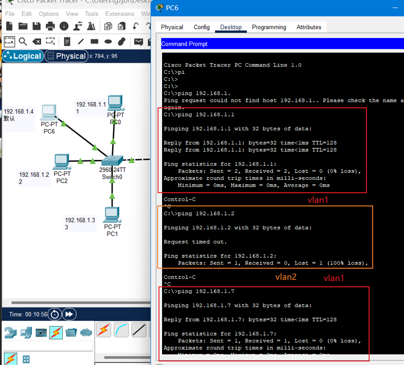Image resolution: width=404 pixels, height=365 pixels.
Task: Choose the Delete tool
Action: point(36,42)
